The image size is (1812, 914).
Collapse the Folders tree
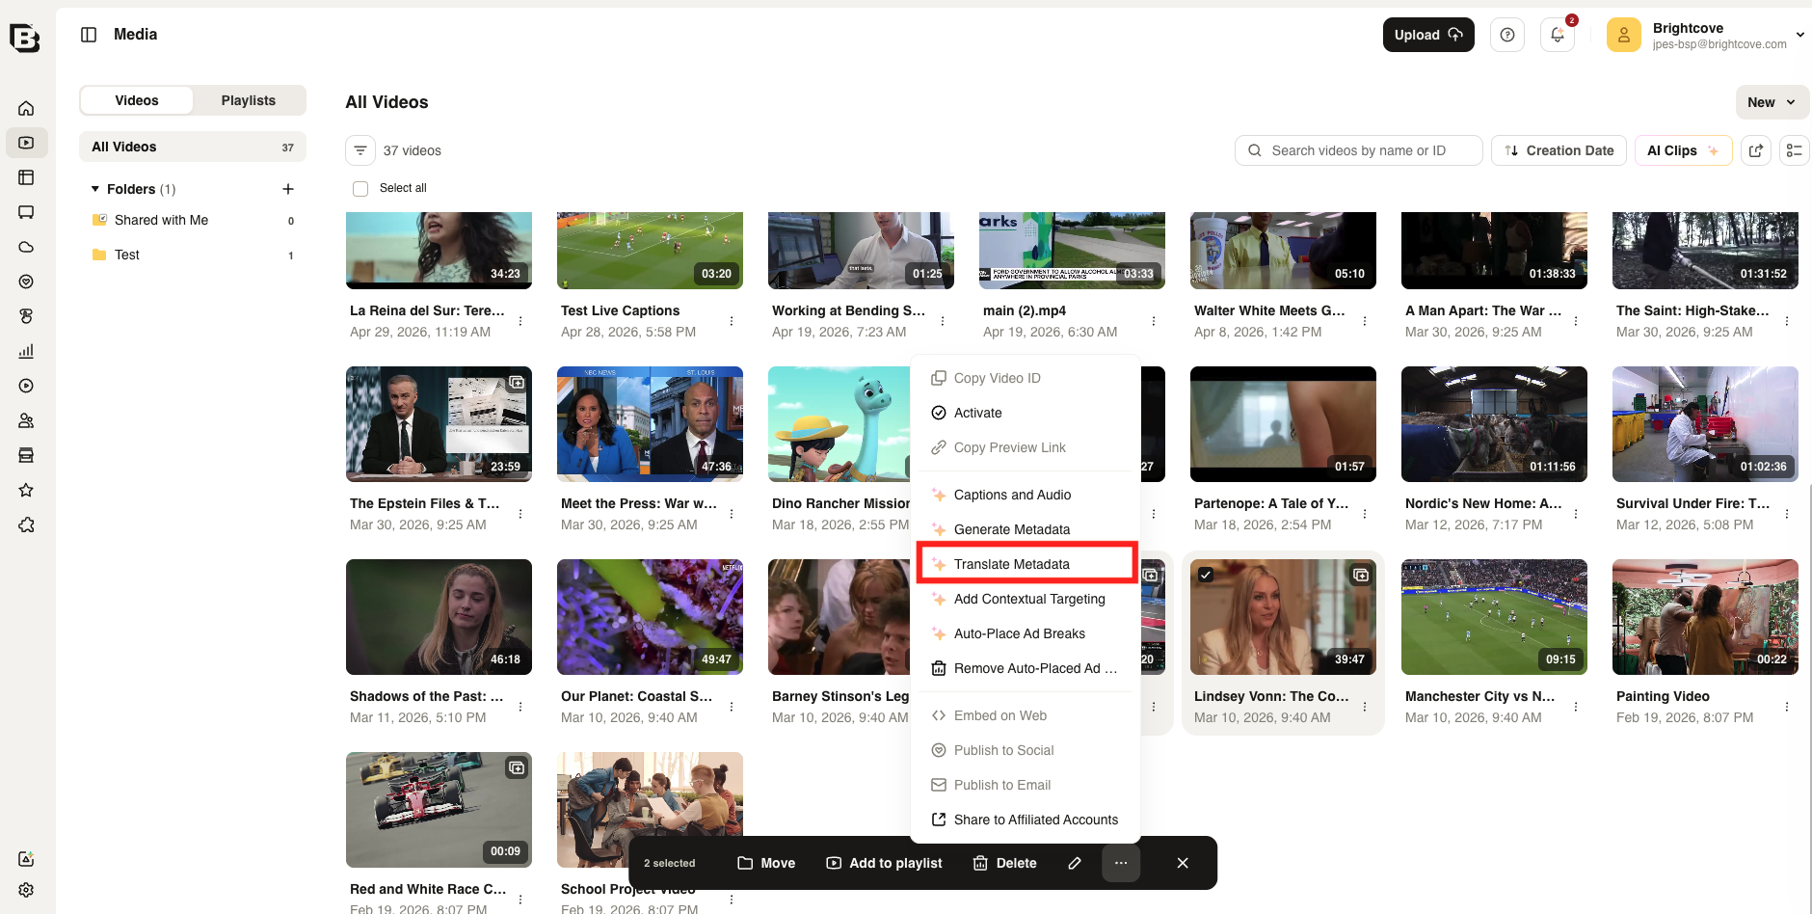pos(95,189)
